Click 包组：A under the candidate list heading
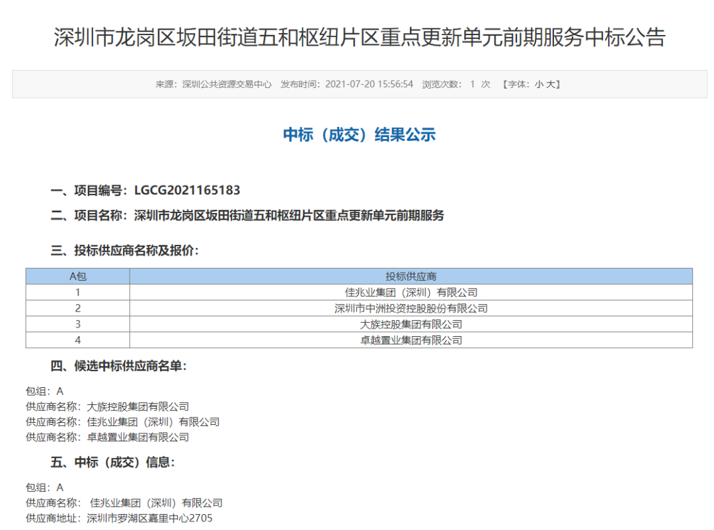Image resolution: width=714 pixels, height=530 pixels. pyautogui.click(x=45, y=391)
